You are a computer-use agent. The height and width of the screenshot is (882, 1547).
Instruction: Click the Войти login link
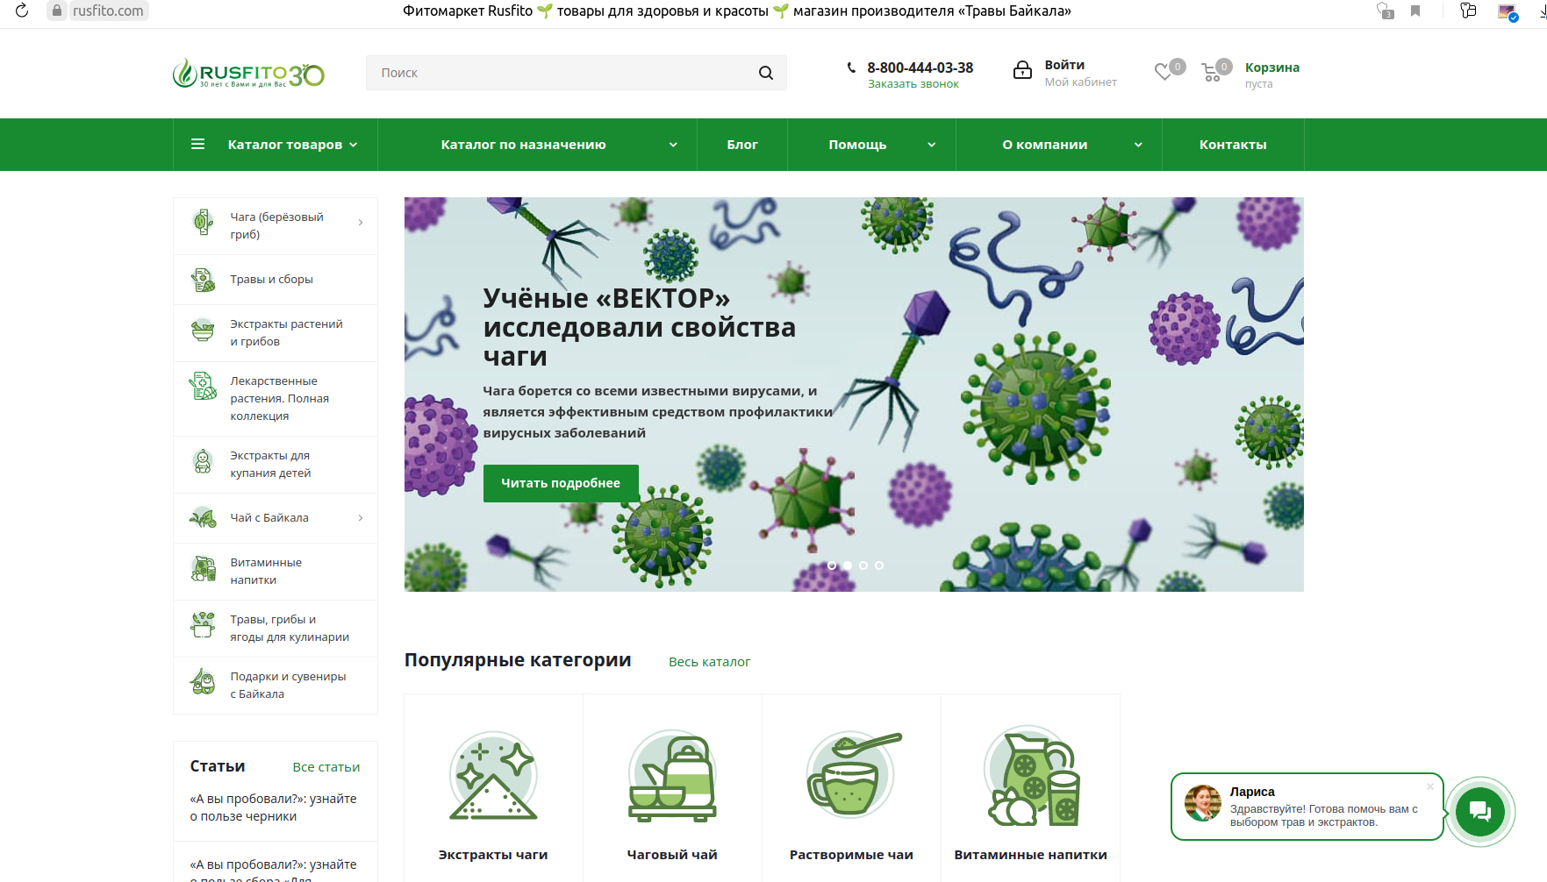pos(1064,65)
